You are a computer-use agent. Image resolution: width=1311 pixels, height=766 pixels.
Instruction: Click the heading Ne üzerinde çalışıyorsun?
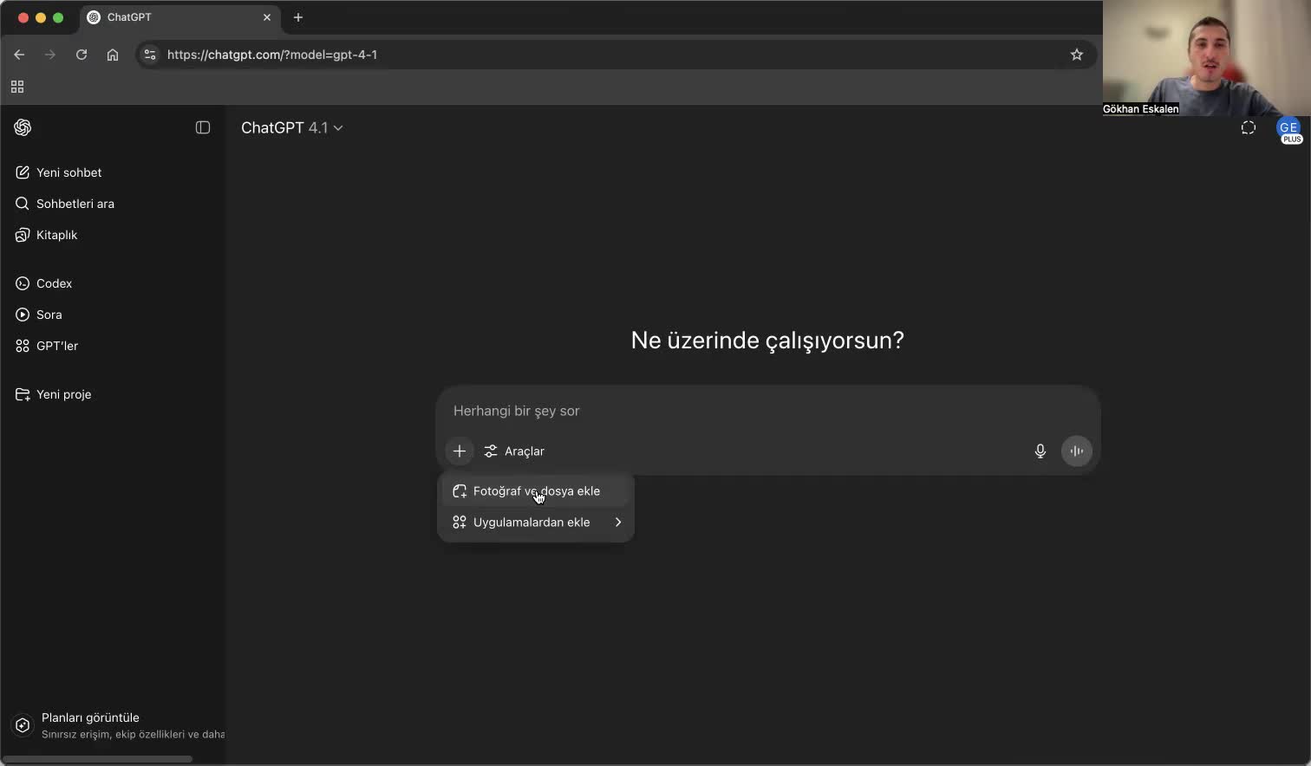[x=767, y=341]
